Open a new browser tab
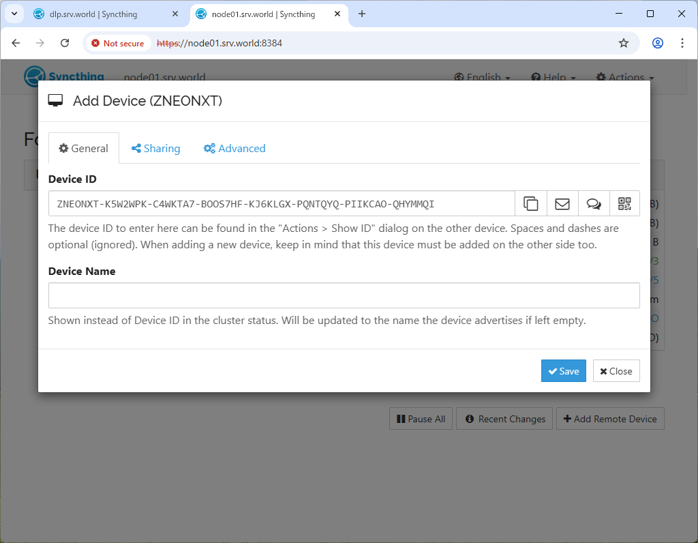Viewport: 698px width, 543px height. point(362,14)
